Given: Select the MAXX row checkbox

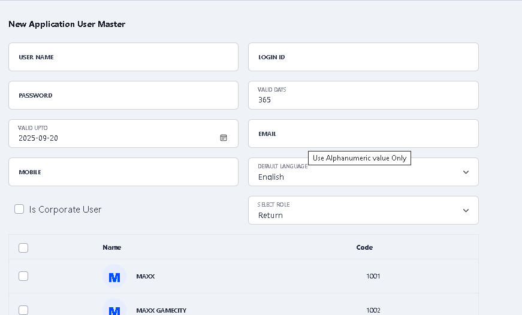Looking at the screenshot, I should click(23, 276).
